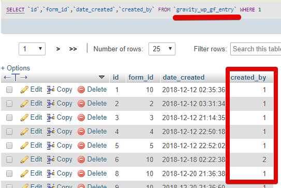Click the gravity_wp_gf_entry table name in query

pyautogui.click(x=205, y=10)
